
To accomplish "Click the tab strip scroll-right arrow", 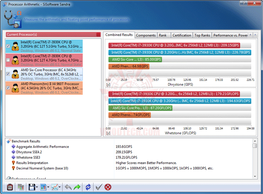I will pyautogui.click(x=255, y=35).
